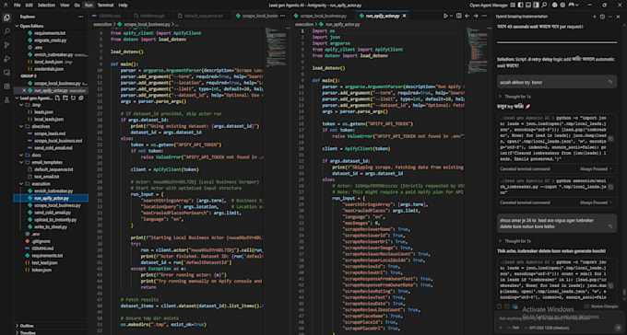Viewport: 627px width, 335px height.
Task: Navigate forward with the editor right arrow
Action: [x=476, y=16]
